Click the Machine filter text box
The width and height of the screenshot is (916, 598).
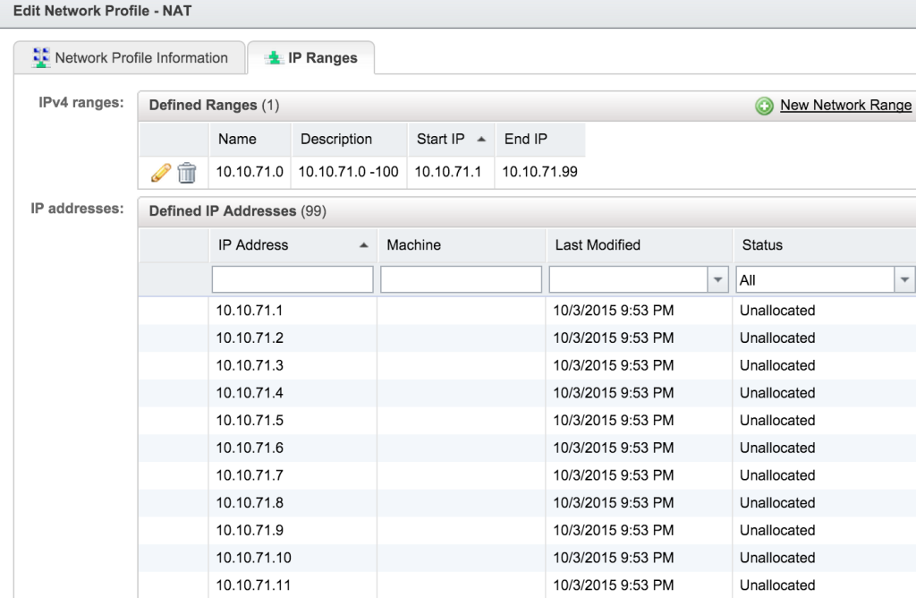(461, 278)
